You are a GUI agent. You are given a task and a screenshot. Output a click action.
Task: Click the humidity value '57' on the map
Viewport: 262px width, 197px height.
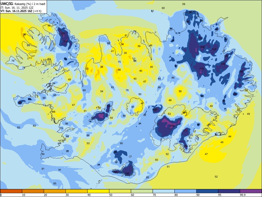click(195, 131)
